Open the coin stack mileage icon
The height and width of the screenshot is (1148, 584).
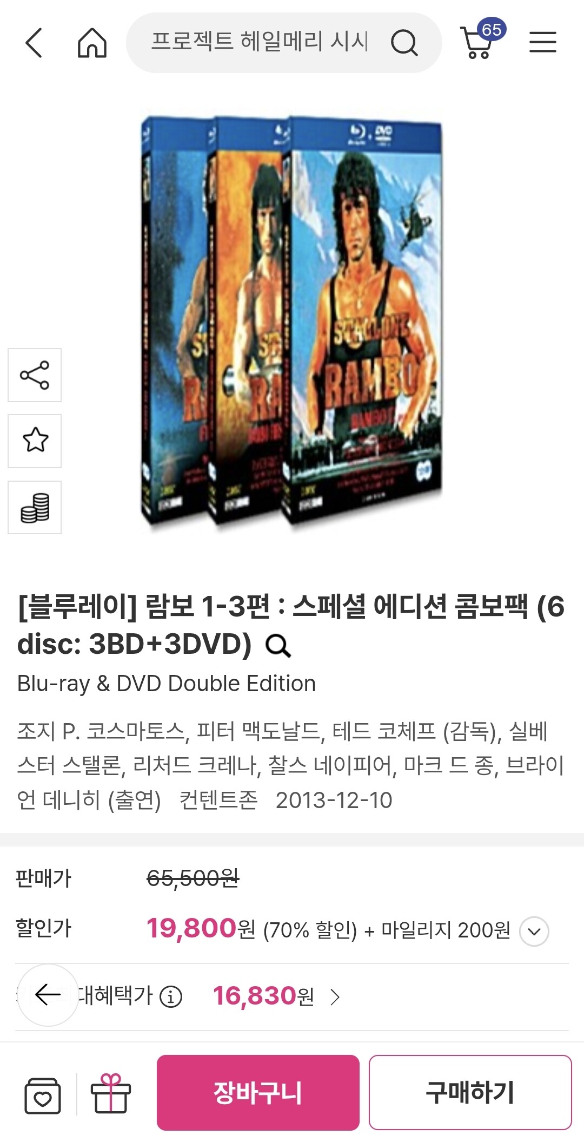pyautogui.click(x=35, y=507)
